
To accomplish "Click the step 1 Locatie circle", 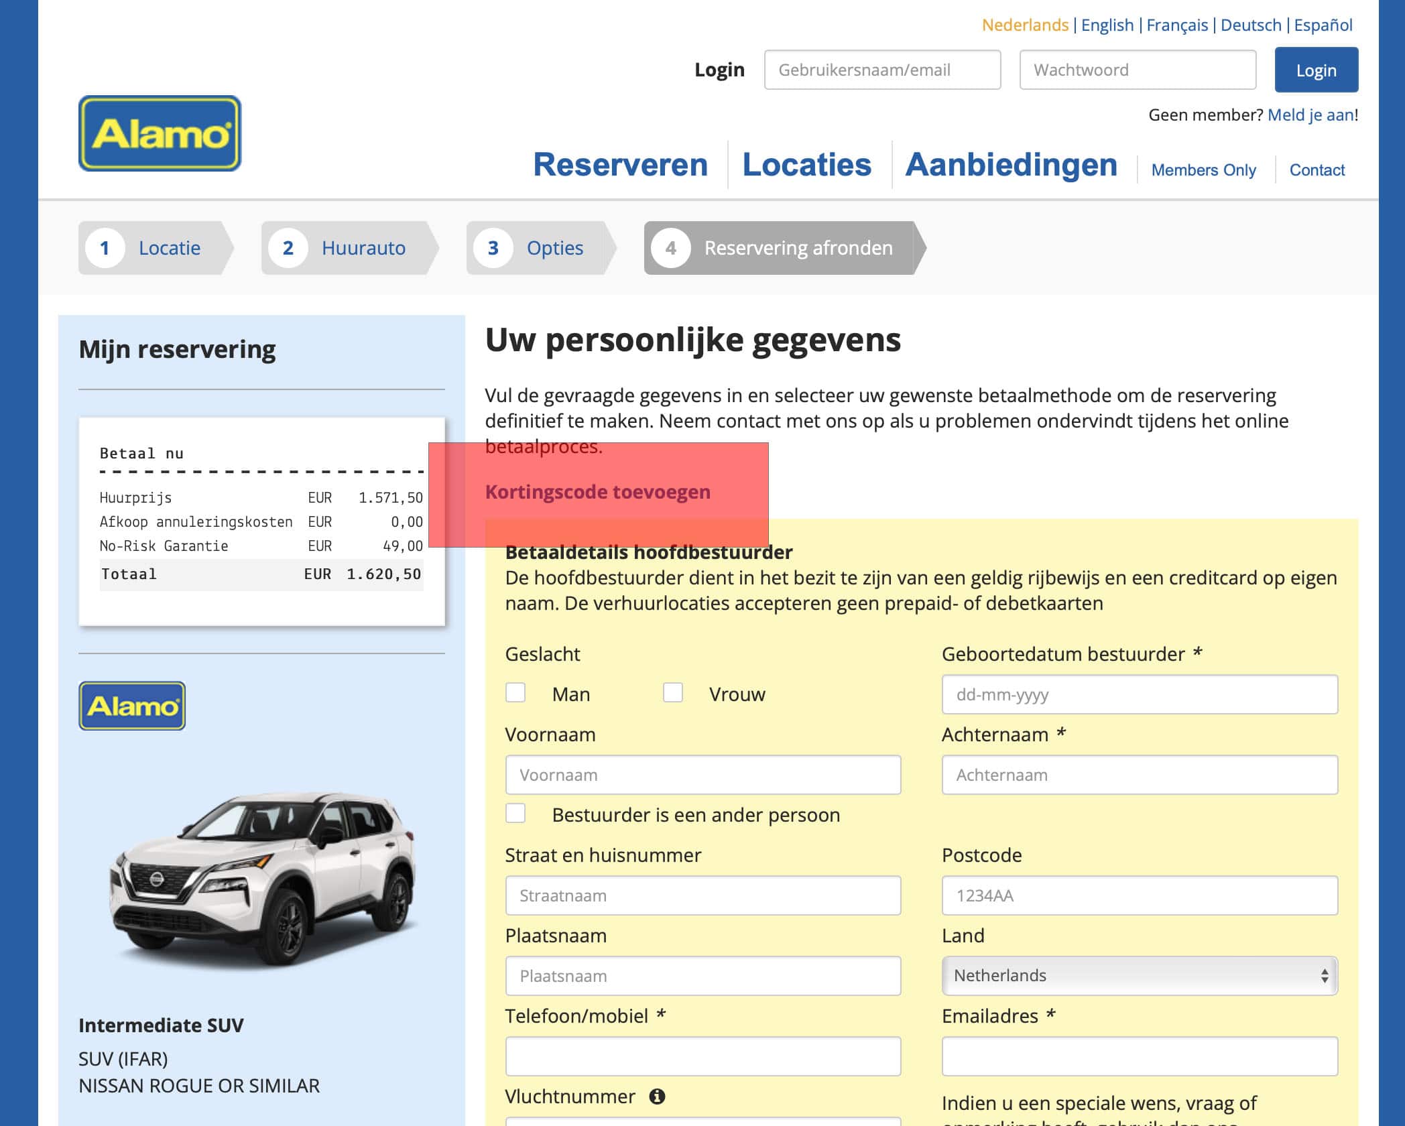I will click(105, 248).
